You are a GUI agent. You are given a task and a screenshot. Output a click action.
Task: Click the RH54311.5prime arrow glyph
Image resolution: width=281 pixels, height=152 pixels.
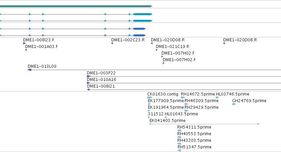click(179, 131)
